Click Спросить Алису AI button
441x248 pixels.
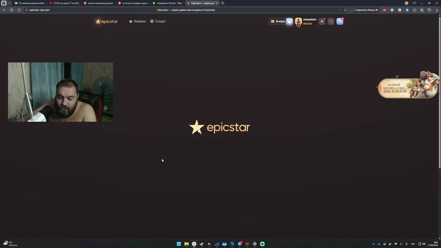pos(364,10)
